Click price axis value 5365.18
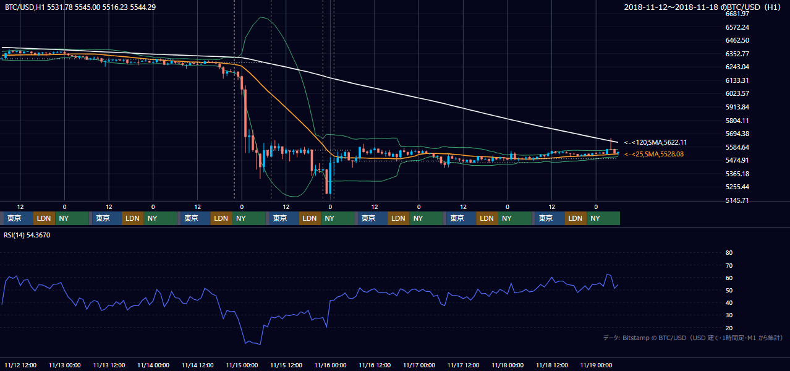This screenshot has height=371, width=790. point(737,174)
